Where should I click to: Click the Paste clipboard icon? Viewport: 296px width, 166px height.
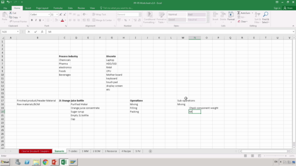(5, 15)
